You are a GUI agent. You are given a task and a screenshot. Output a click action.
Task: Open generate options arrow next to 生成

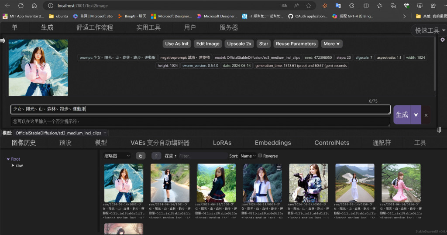click(x=416, y=115)
